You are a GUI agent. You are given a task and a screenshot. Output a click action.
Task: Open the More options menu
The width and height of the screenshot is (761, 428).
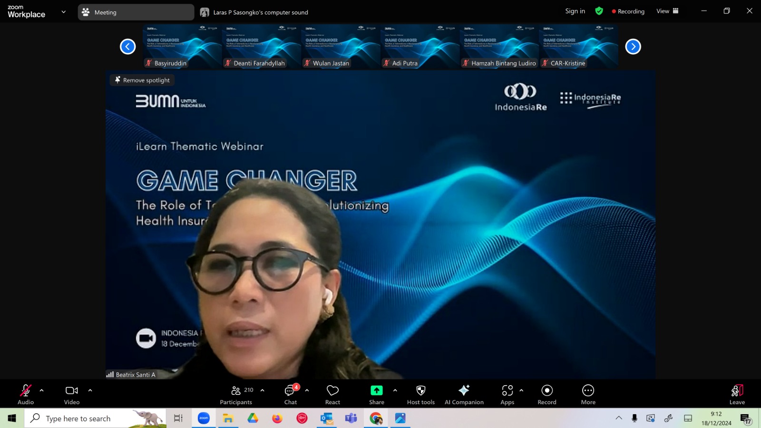tap(588, 395)
